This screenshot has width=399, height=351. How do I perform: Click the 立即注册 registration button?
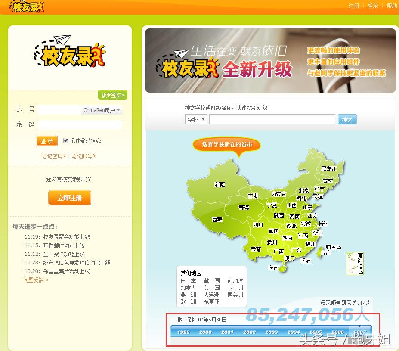69,198
